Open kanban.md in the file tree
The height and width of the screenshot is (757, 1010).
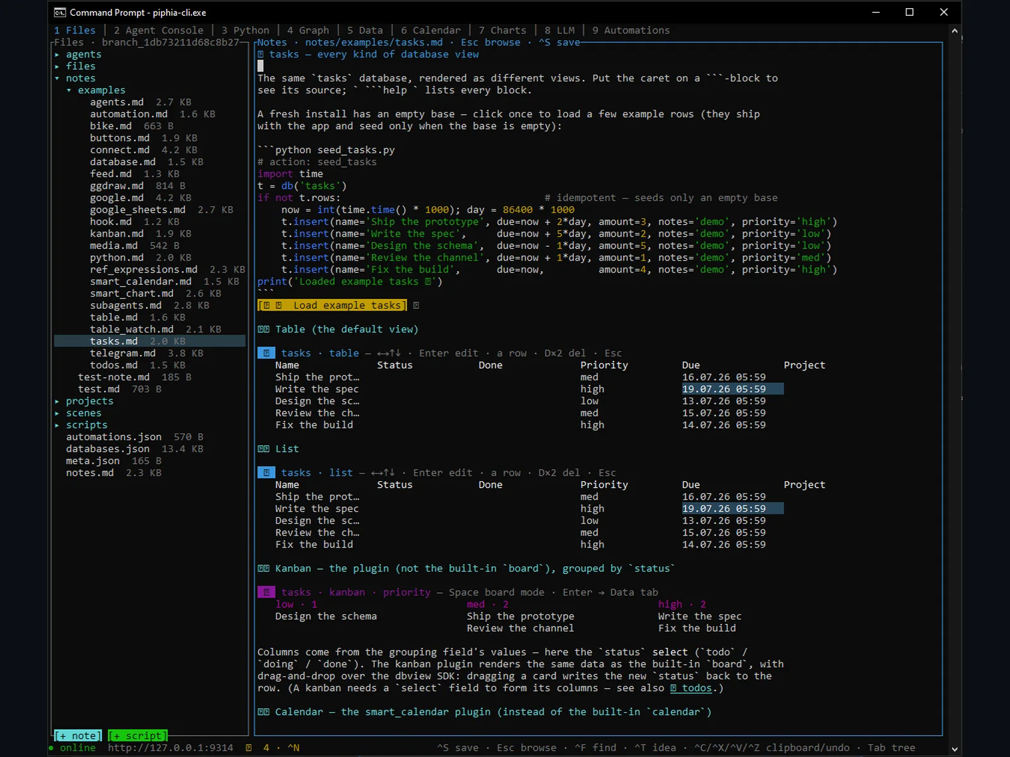coord(117,233)
